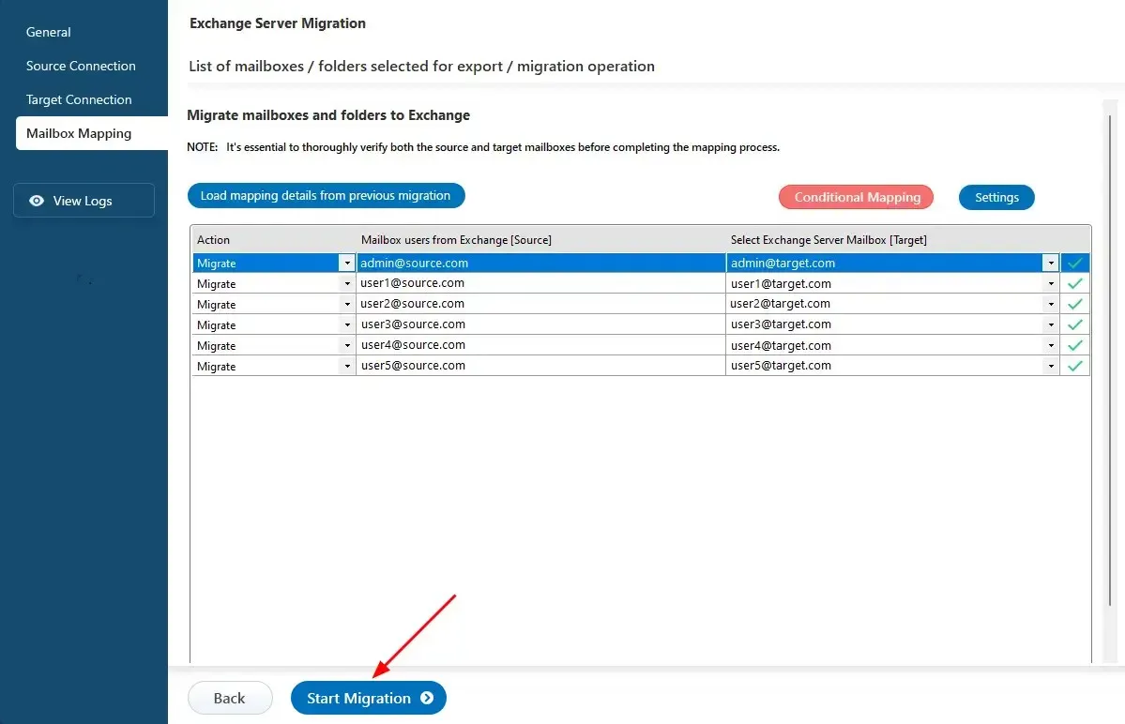Image resolution: width=1125 pixels, height=724 pixels.
Task: Click green checkmark for user2@target.com row
Action: coord(1074,304)
